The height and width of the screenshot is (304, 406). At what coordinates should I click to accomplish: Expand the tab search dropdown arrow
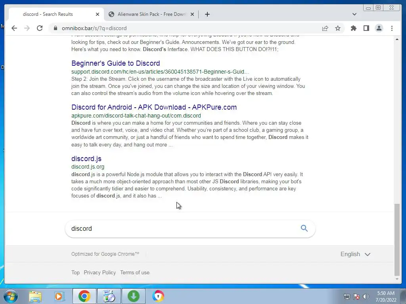(354, 14)
